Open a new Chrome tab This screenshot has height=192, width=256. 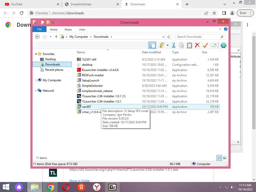tap(187, 4)
